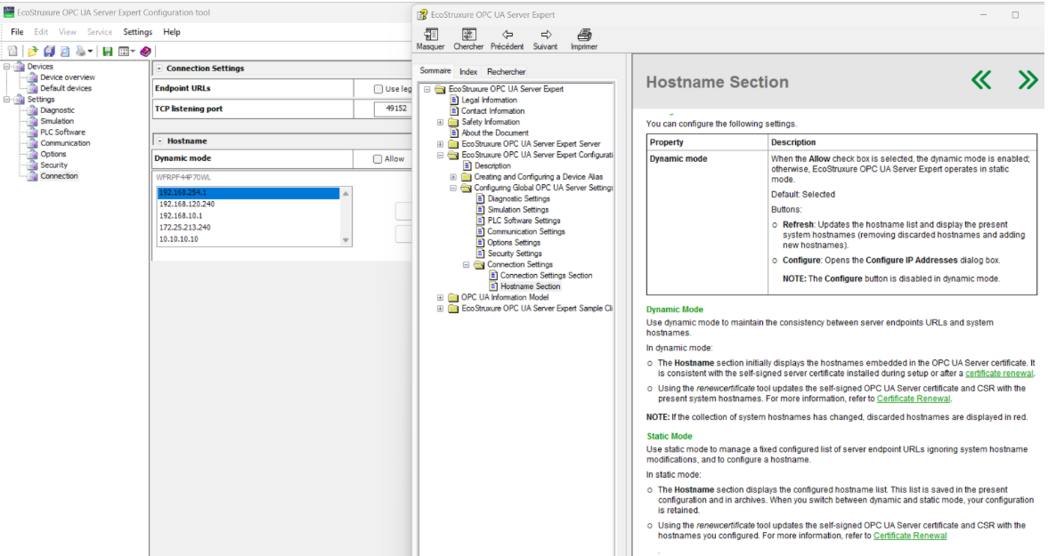
Task: Open the print icon dropdown arrow
Action: 90,52
